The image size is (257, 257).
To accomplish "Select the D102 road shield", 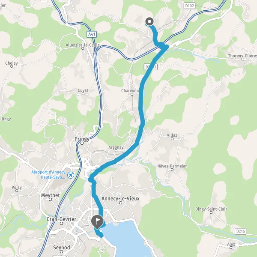I will [189, 6].
